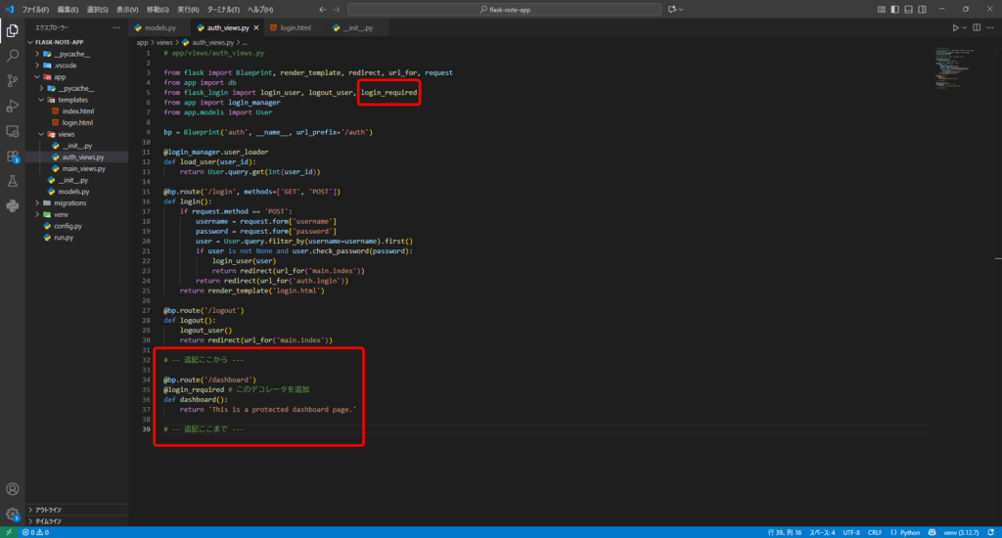Open the Python extension view

point(13,205)
